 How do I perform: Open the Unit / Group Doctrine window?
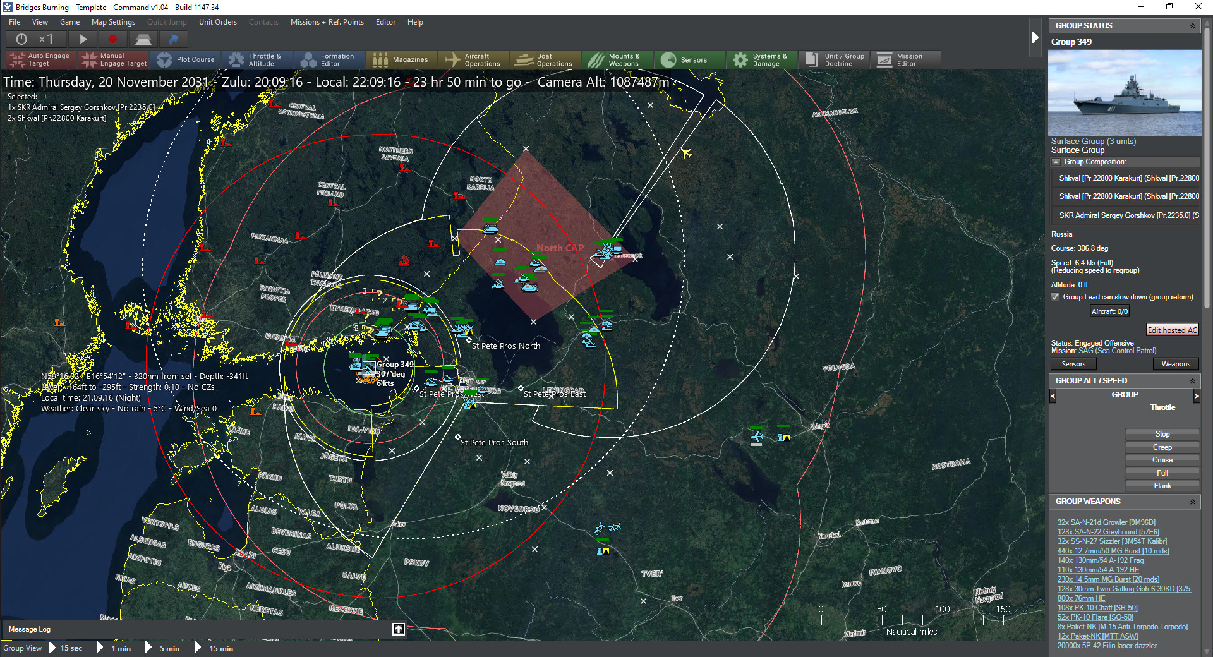click(834, 60)
